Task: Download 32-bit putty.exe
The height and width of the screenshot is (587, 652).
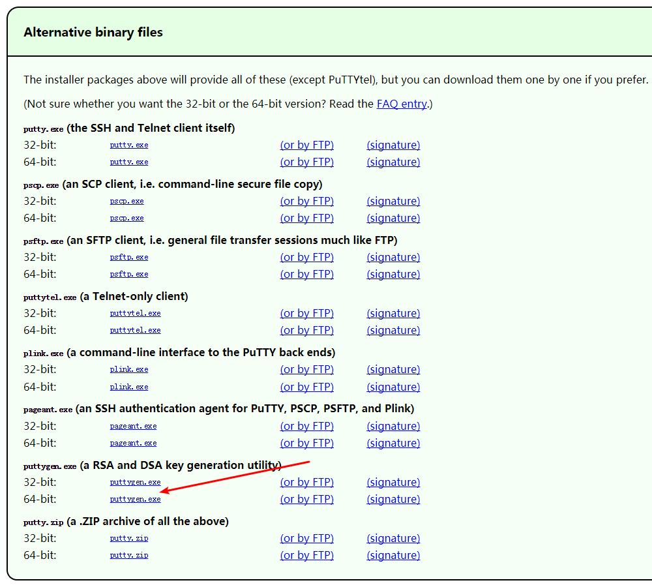Action: tap(129, 145)
